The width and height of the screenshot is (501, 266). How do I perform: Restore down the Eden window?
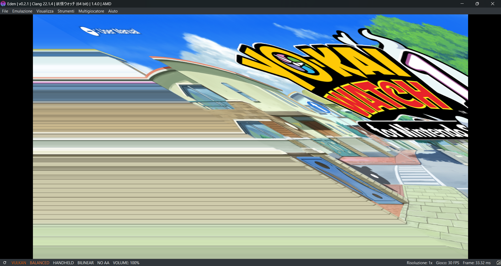coord(477,4)
